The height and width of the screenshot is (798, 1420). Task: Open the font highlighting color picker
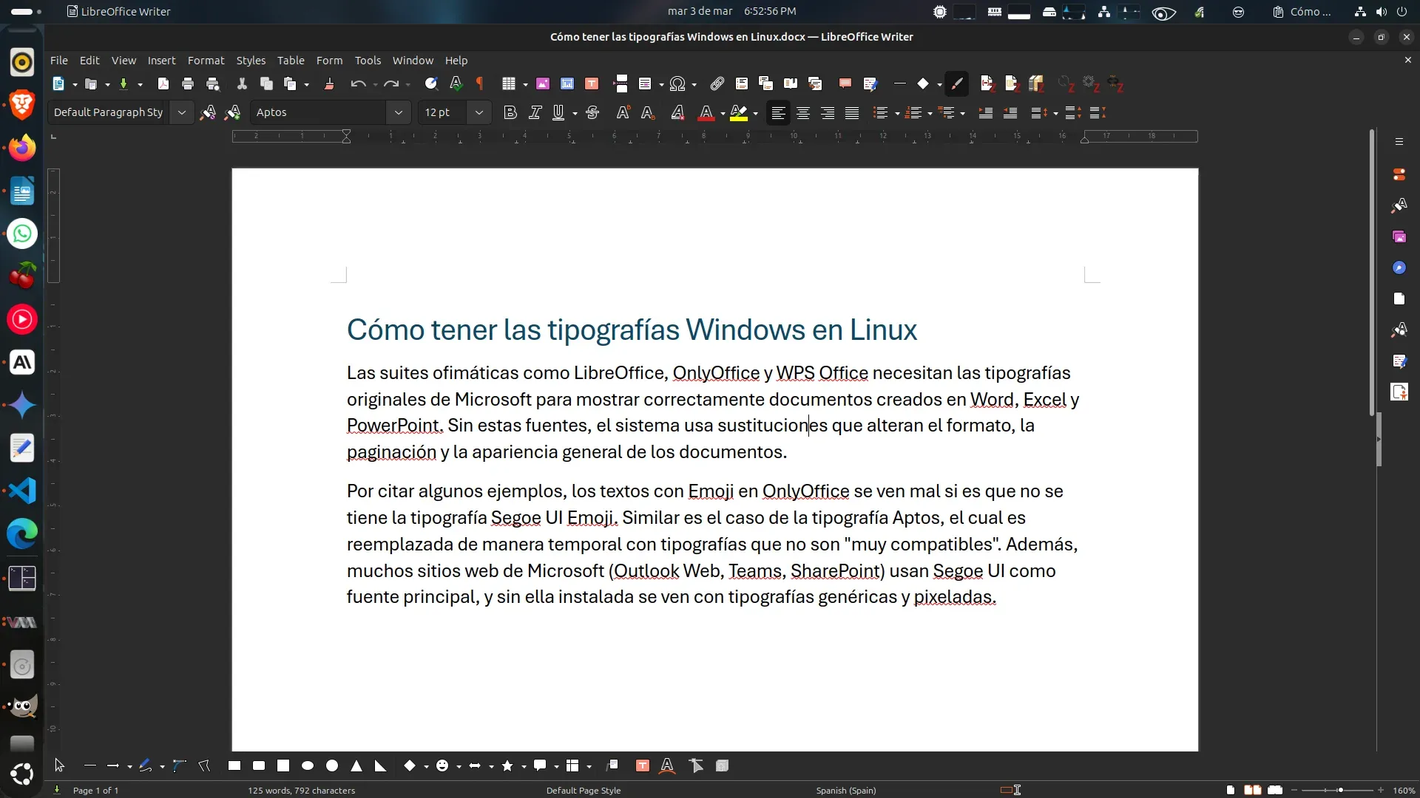click(754, 112)
